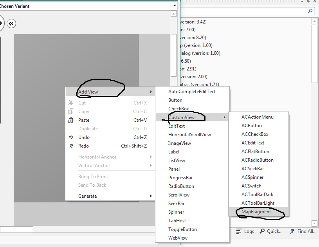Open the Logs tab
The image size is (319, 247).
point(245,231)
